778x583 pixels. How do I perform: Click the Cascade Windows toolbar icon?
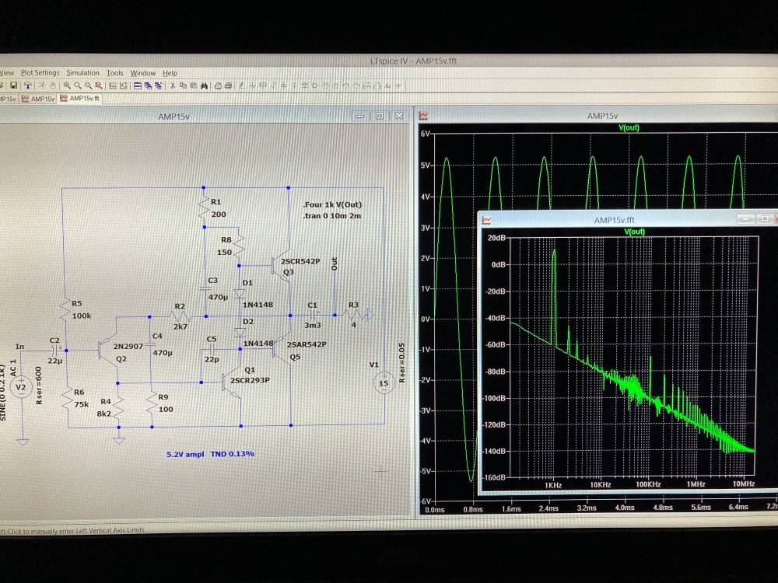[x=149, y=86]
